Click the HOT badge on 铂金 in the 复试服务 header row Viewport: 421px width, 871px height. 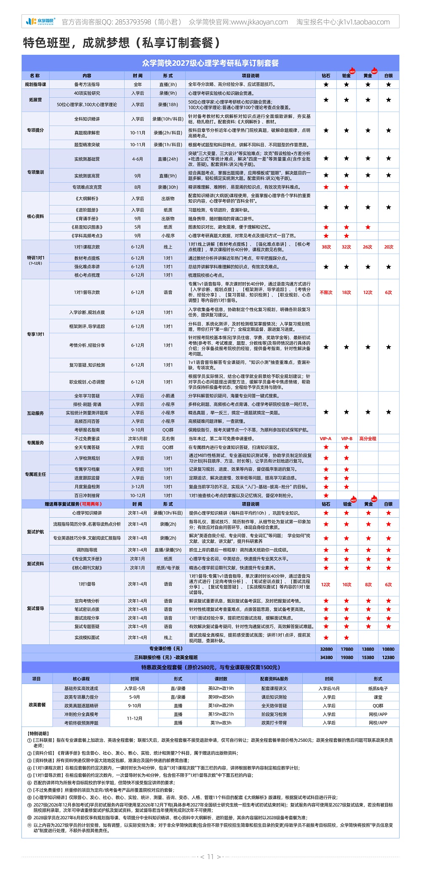click(x=353, y=500)
